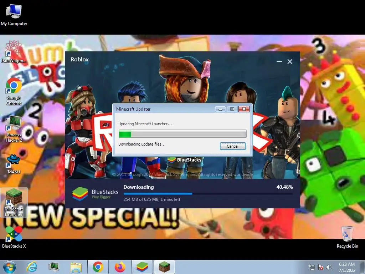Switch to Chrome in the taskbar

click(98, 267)
